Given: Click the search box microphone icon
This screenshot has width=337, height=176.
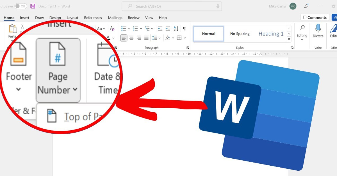Looking at the screenshot, I should (218, 6).
